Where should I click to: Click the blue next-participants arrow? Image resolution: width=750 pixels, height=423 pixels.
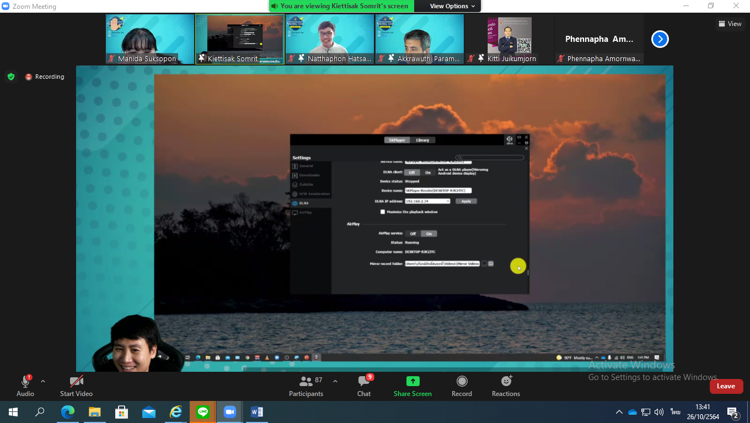coord(660,39)
